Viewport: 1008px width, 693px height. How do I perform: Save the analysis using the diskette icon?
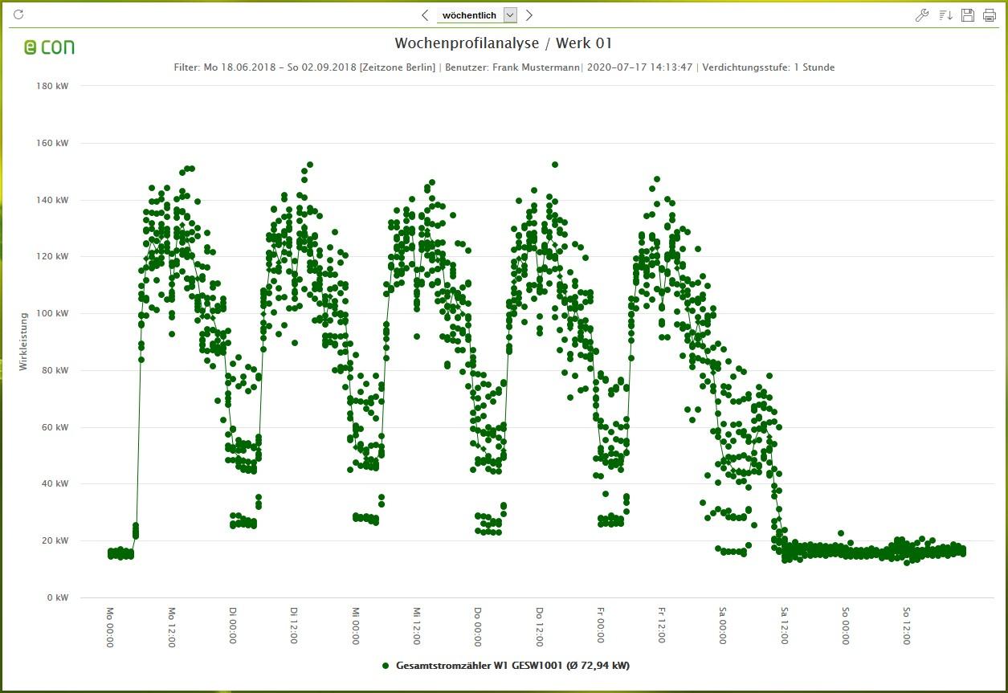[x=967, y=14]
